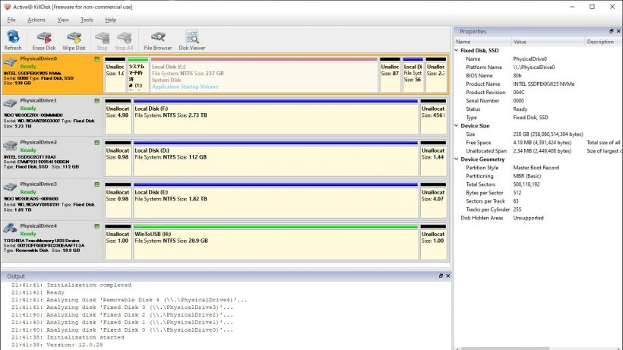Image resolution: width=623 pixels, height=350 pixels.
Task: Click the Free Space property row
Action: click(538, 142)
